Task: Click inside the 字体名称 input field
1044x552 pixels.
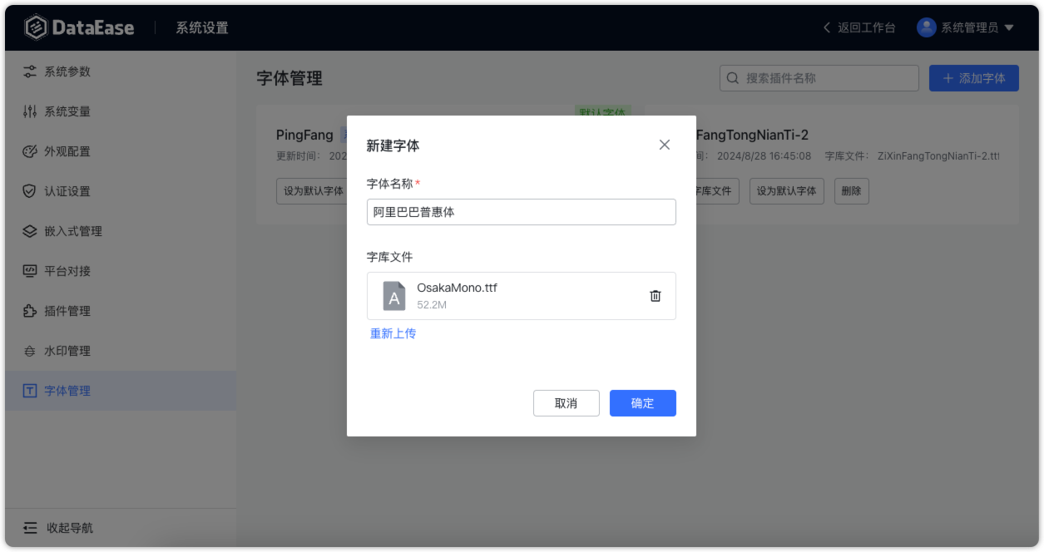Action: [521, 212]
